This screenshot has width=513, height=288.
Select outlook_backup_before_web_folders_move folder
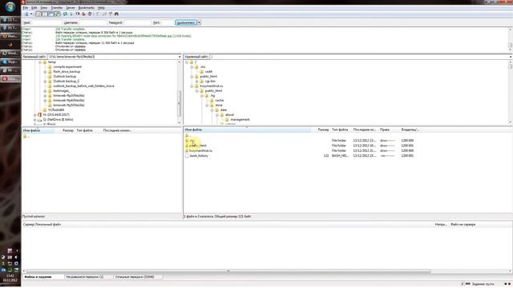(83, 86)
